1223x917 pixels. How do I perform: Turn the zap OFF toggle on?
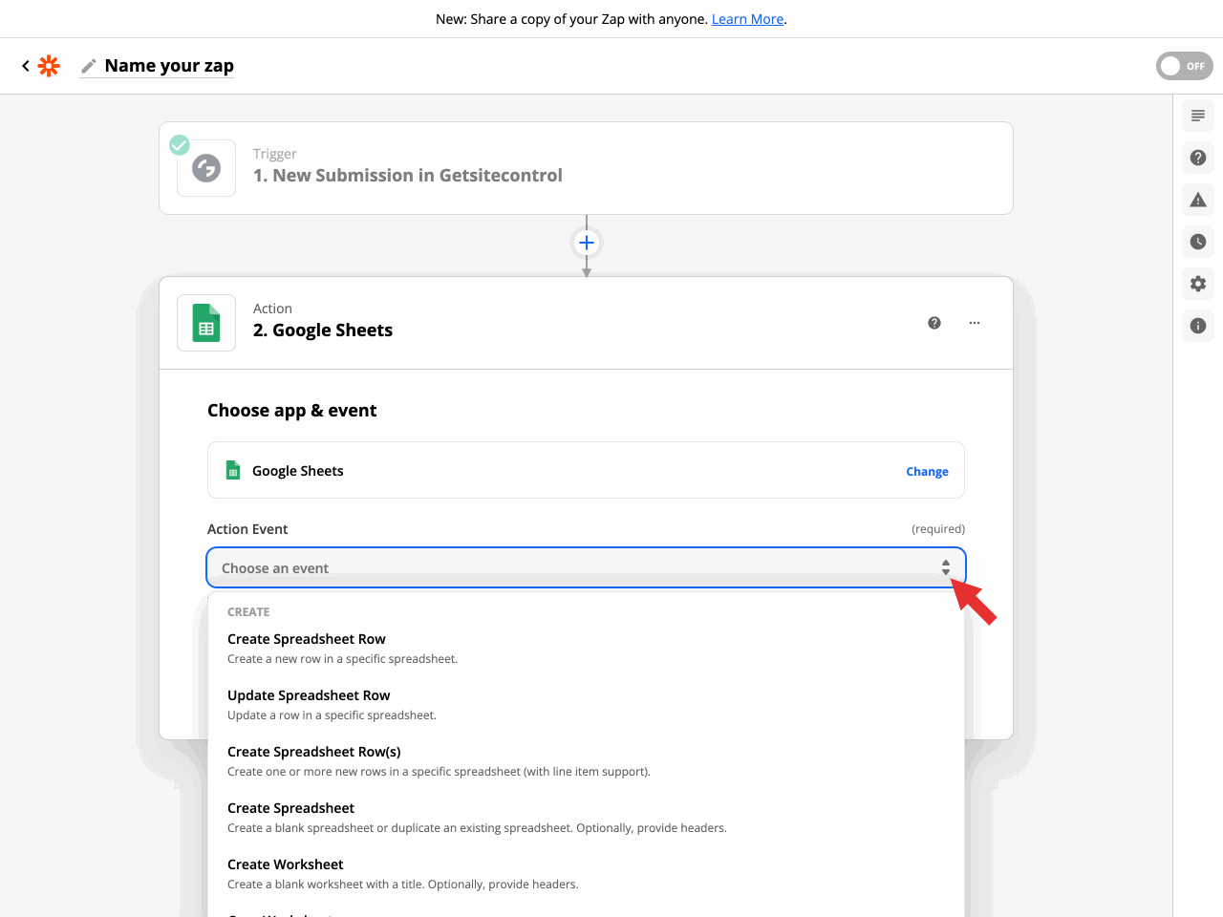pyautogui.click(x=1184, y=66)
